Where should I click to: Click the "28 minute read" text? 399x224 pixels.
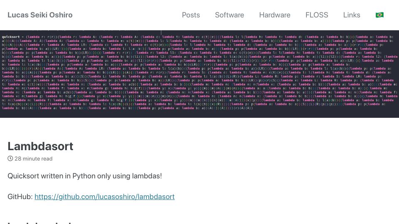33,159
